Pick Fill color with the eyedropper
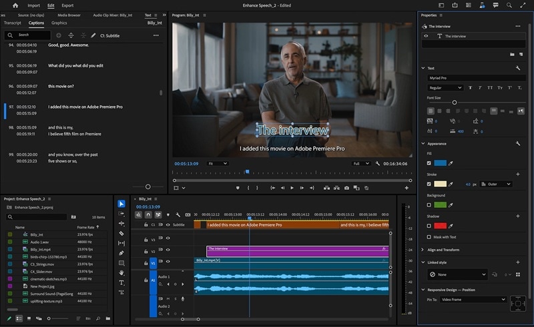Image resolution: width=534 pixels, height=327 pixels. [x=450, y=163]
